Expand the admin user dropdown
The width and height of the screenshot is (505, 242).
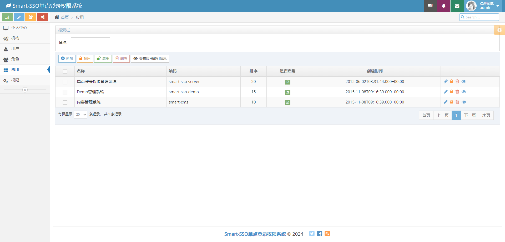tap(498, 6)
